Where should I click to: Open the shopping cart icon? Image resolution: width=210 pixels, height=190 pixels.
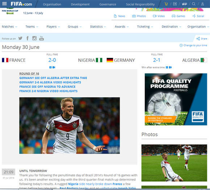click(x=166, y=4)
